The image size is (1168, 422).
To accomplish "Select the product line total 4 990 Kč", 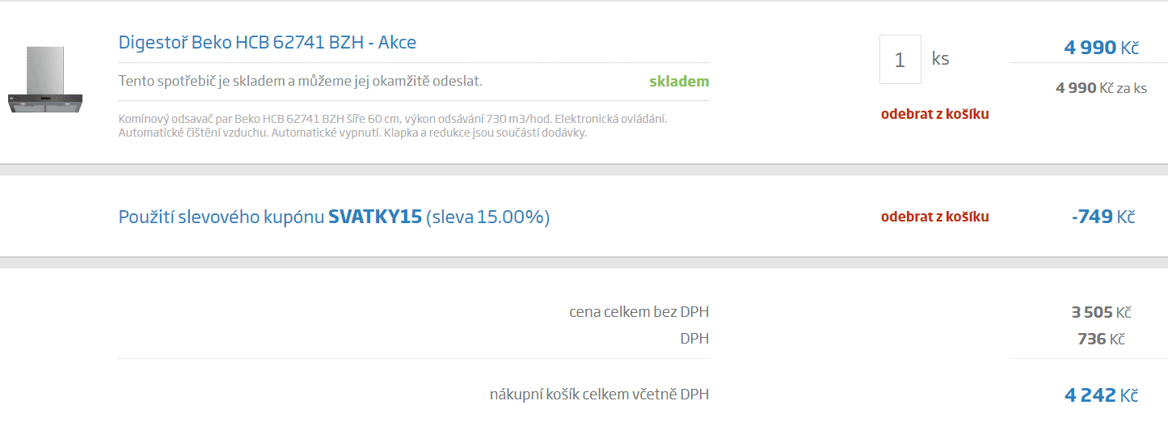I will click(x=1101, y=48).
